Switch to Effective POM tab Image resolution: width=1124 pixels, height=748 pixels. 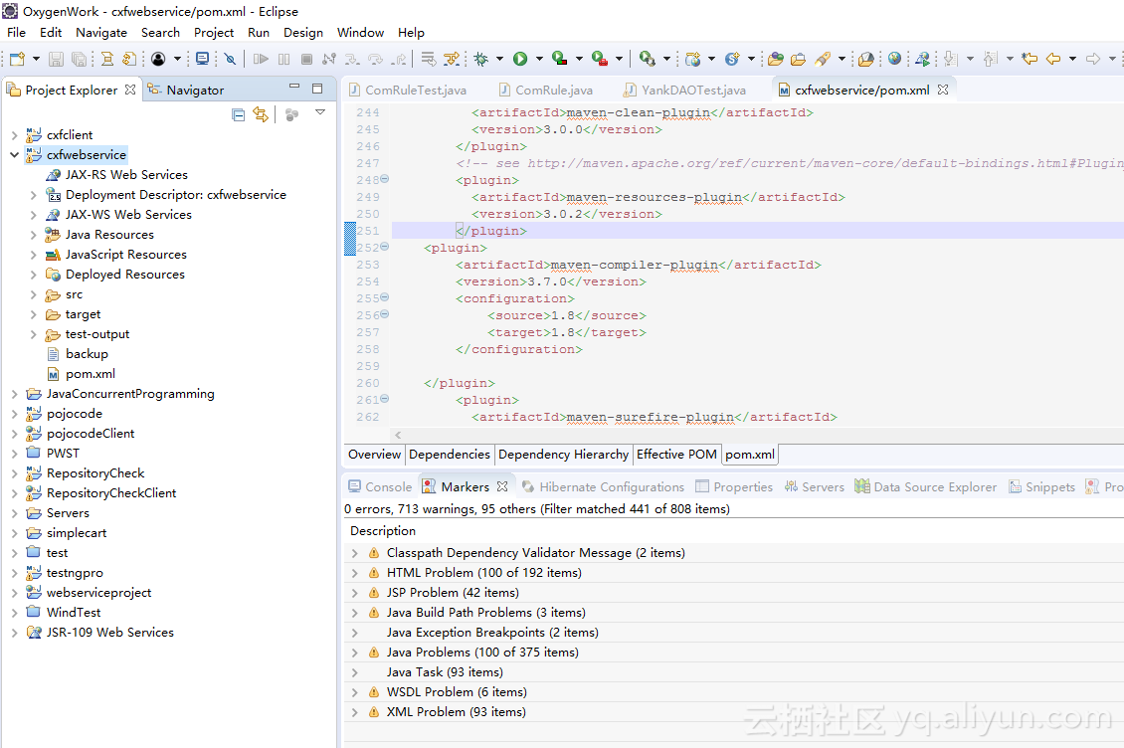(x=676, y=454)
